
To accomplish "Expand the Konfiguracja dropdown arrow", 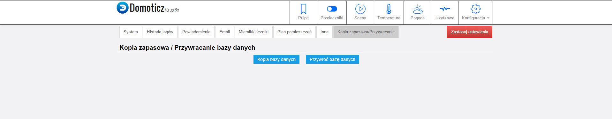I will point(488,18).
